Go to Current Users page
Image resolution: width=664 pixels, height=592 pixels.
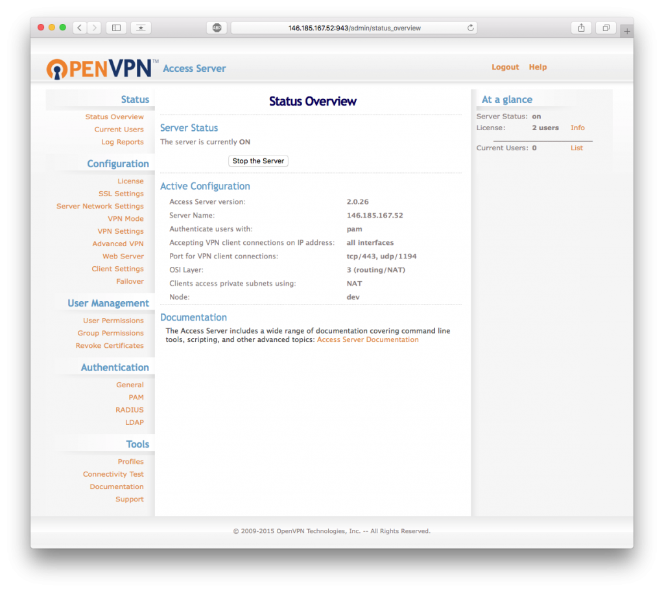pyautogui.click(x=119, y=130)
